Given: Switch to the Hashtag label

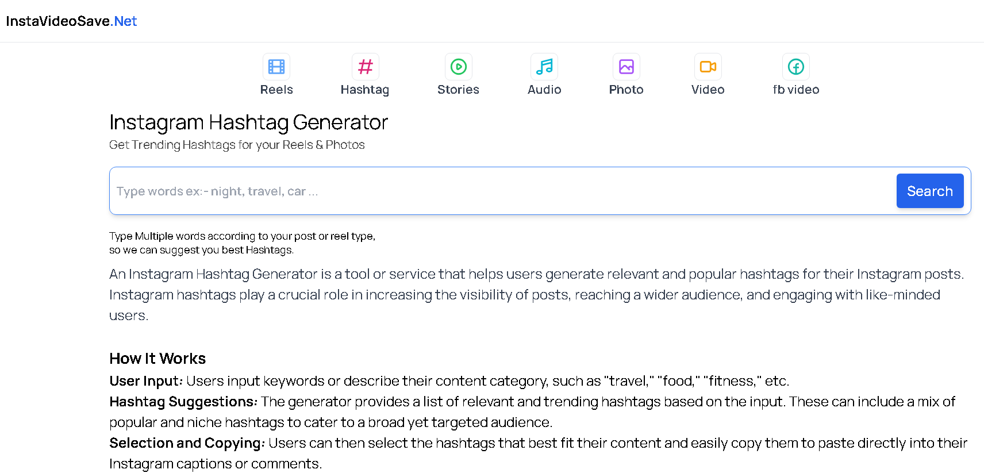Looking at the screenshot, I should tap(365, 90).
